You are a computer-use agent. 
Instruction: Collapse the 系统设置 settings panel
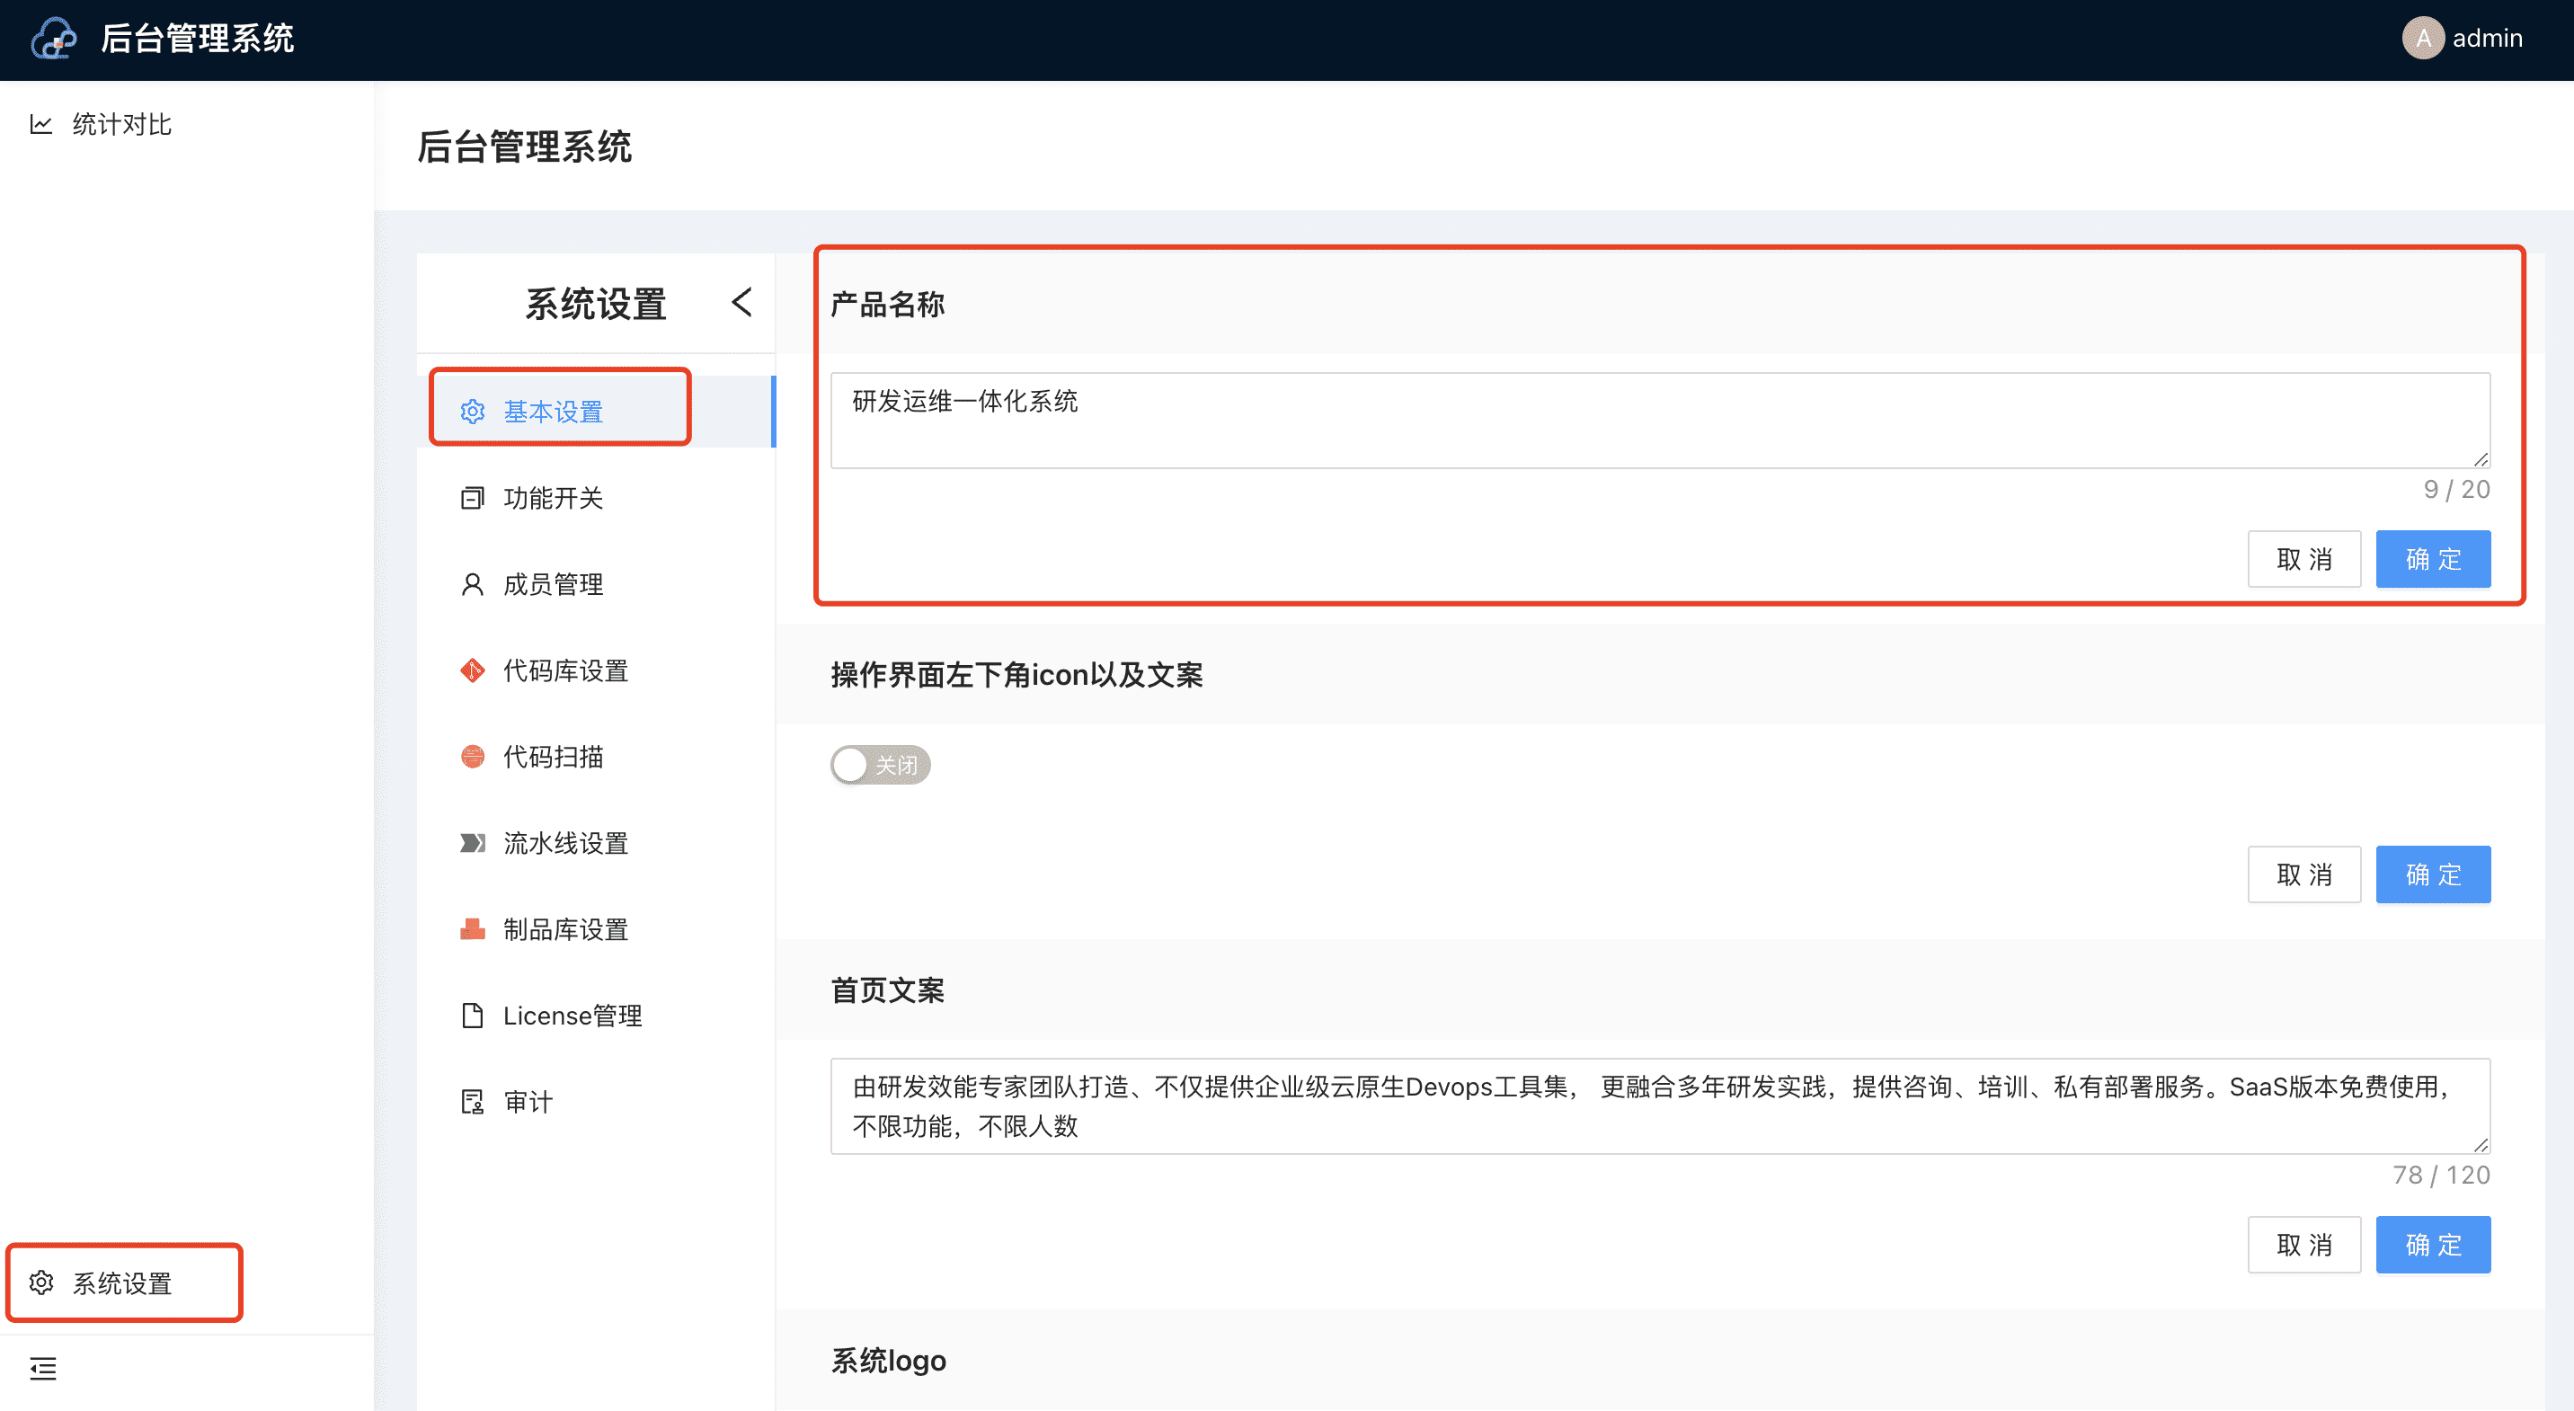[741, 302]
